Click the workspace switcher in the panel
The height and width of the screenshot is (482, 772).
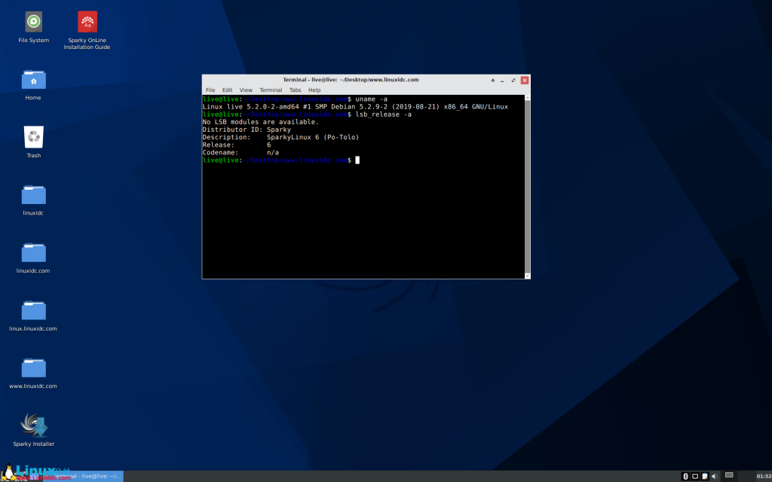(728, 476)
